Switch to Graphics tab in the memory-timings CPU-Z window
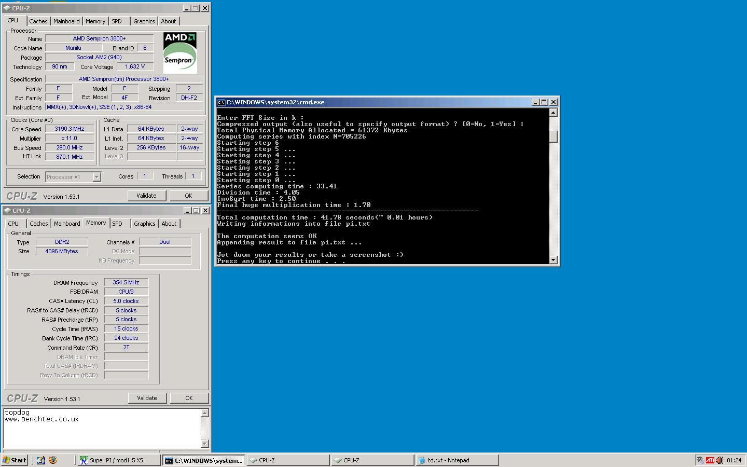The height and width of the screenshot is (467, 747). pyautogui.click(x=144, y=224)
